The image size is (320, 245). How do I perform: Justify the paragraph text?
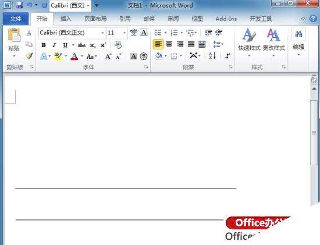[x=191, y=44]
